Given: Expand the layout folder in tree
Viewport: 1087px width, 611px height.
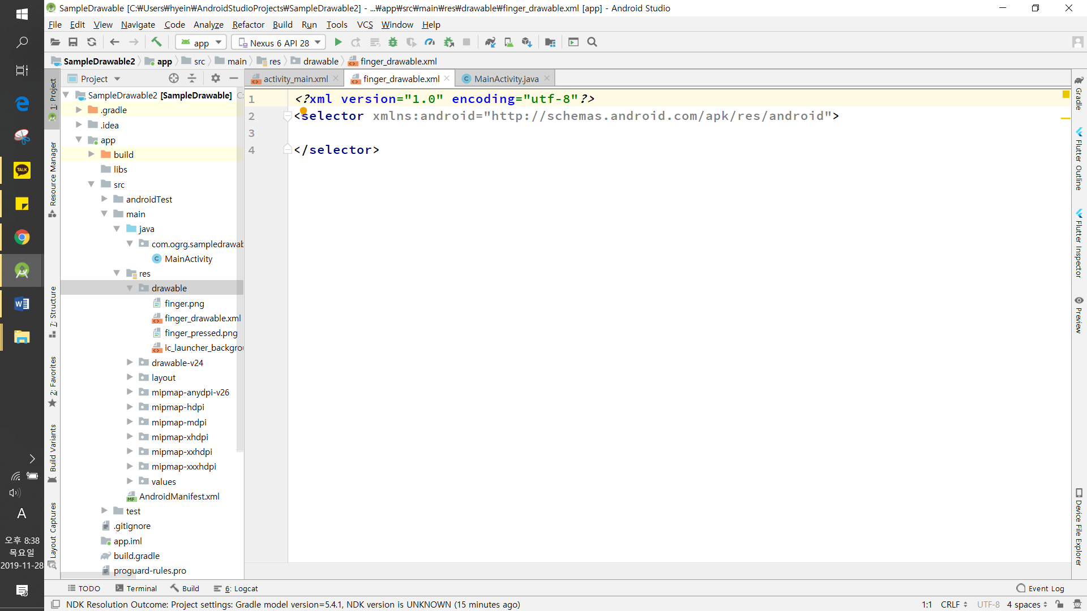Looking at the screenshot, I should (130, 377).
